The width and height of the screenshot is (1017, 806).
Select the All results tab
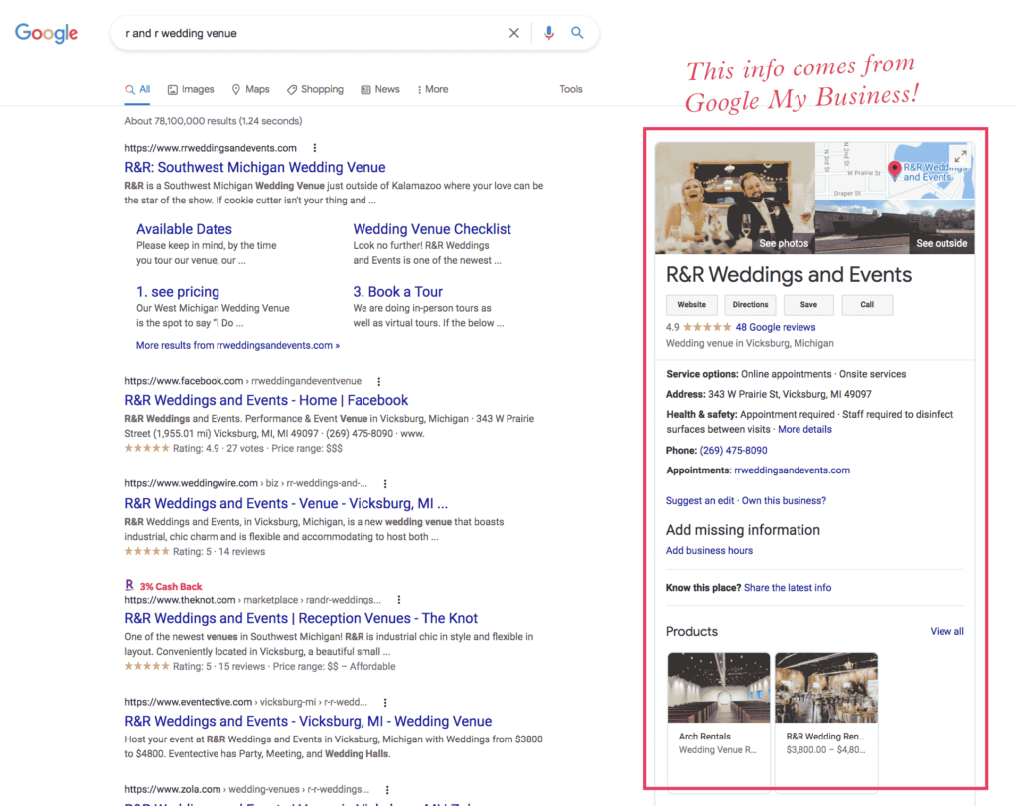137,89
